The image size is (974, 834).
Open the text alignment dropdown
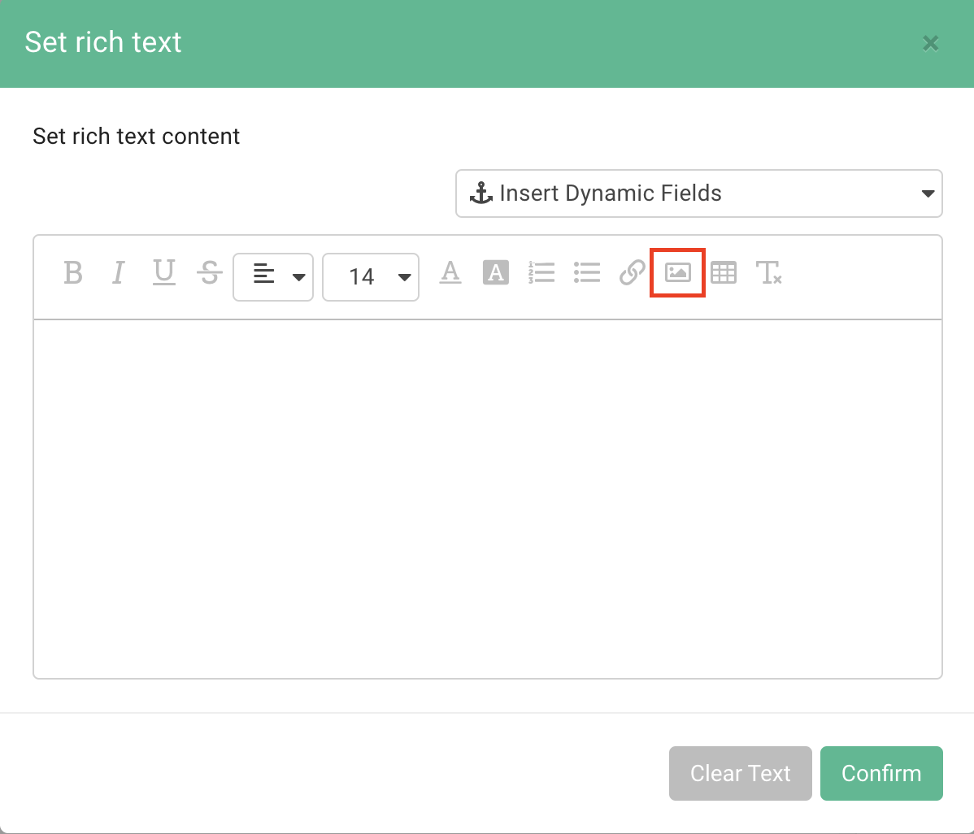click(x=273, y=276)
